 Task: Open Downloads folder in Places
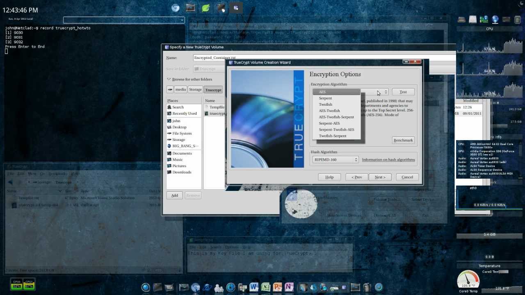click(184, 172)
